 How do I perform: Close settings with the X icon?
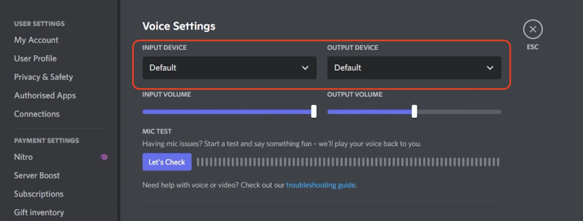(x=533, y=29)
